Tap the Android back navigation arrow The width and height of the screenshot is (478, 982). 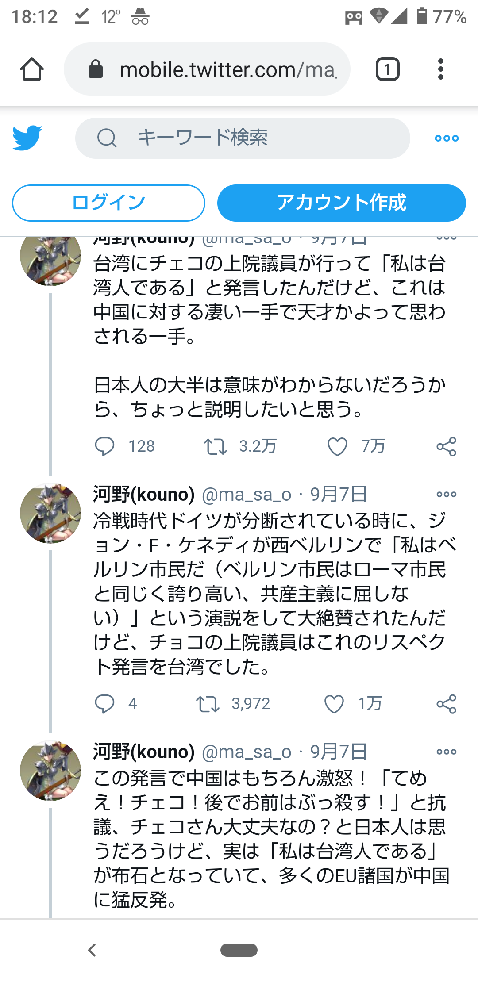click(92, 950)
